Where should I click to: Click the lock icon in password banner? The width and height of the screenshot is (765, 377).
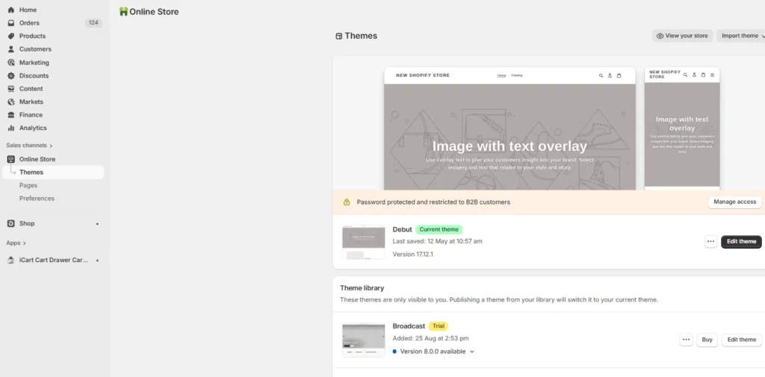(347, 202)
